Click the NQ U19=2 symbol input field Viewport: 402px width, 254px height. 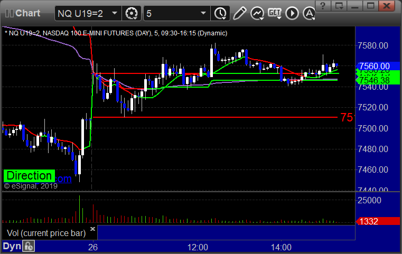(x=88, y=13)
